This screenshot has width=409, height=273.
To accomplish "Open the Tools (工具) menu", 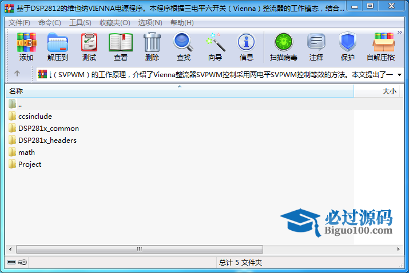I will 80,23.
